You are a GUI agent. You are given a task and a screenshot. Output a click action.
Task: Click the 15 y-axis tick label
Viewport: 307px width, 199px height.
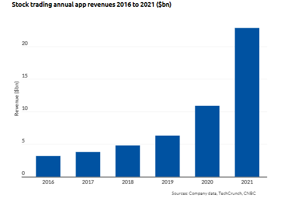pyautogui.click(x=25, y=76)
